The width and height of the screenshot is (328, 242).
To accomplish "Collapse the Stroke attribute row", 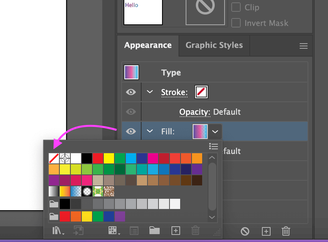I will pyautogui.click(x=149, y=92).
